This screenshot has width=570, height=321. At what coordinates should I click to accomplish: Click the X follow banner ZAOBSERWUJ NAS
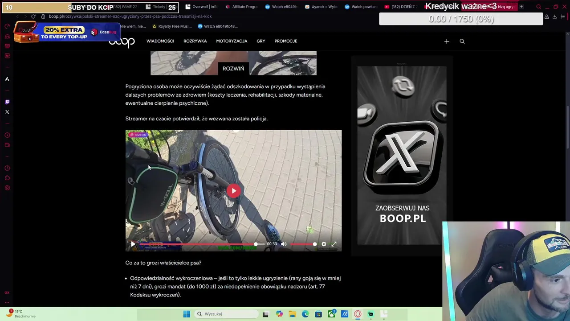402,155
